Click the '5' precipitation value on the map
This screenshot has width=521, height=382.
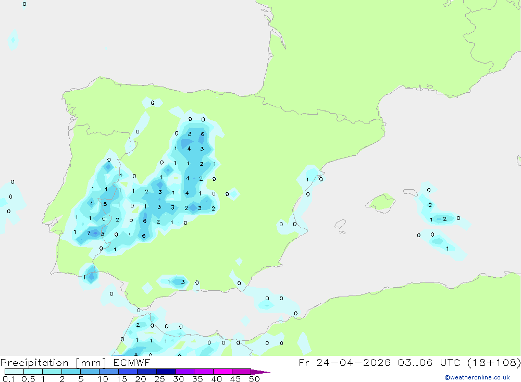coord(105,204)
